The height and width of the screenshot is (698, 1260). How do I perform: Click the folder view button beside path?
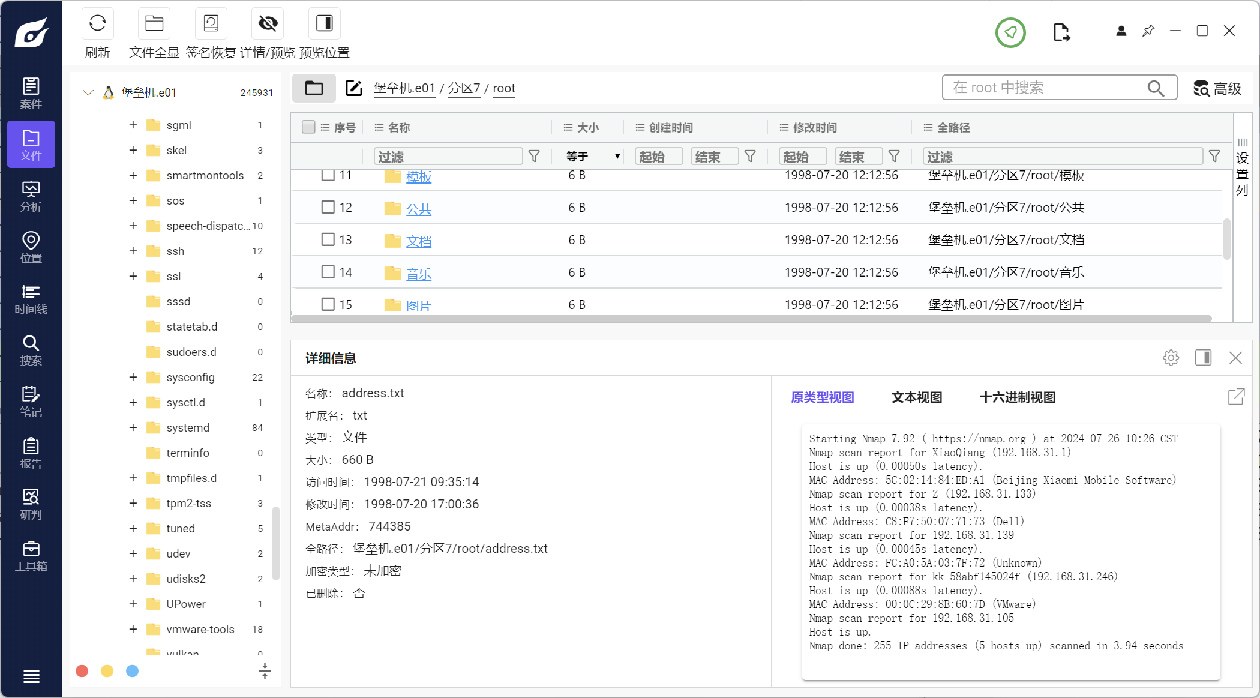pyautogui.click(x=314, y=88)
